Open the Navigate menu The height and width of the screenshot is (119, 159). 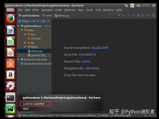coord(47,10)
